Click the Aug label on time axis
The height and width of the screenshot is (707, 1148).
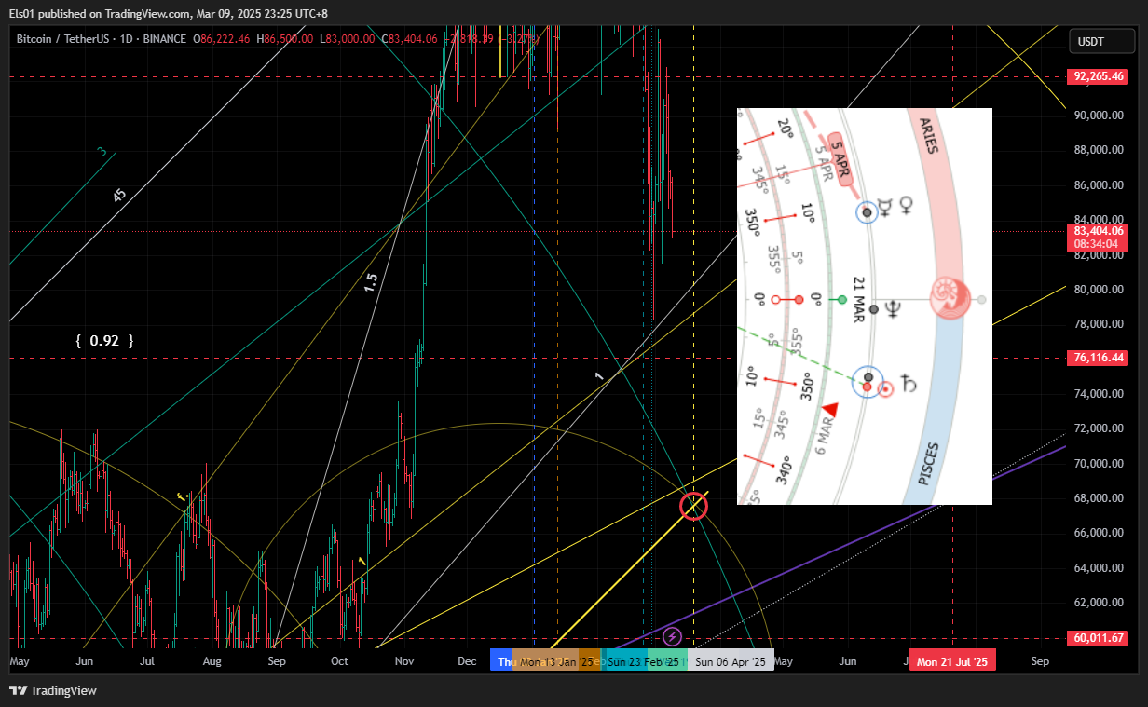212,661
